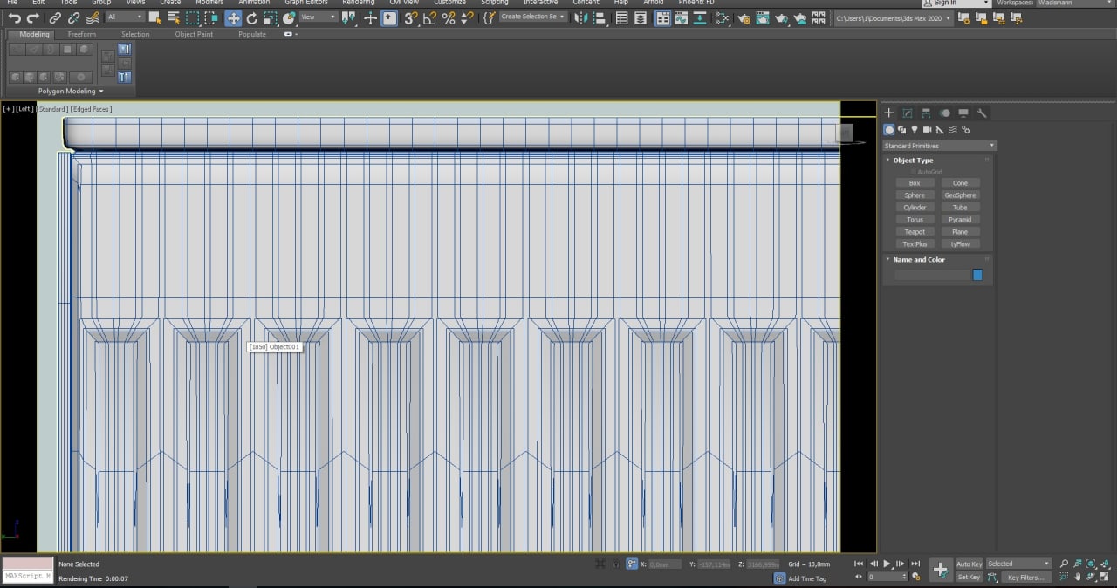Toggle the Auto Key button

[969, 564]
